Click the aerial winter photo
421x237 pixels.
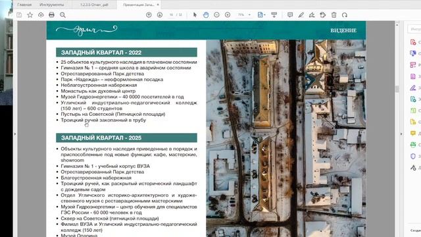(x=286, y=138)
